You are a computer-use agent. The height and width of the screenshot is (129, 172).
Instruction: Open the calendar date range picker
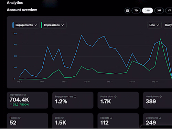pyautogui.click(x=127, y=11)
